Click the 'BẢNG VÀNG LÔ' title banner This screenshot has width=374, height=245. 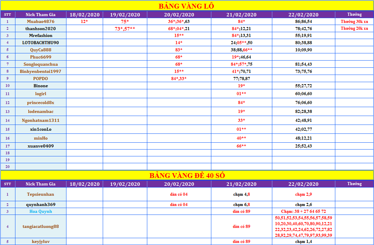[x=187, y=6]
